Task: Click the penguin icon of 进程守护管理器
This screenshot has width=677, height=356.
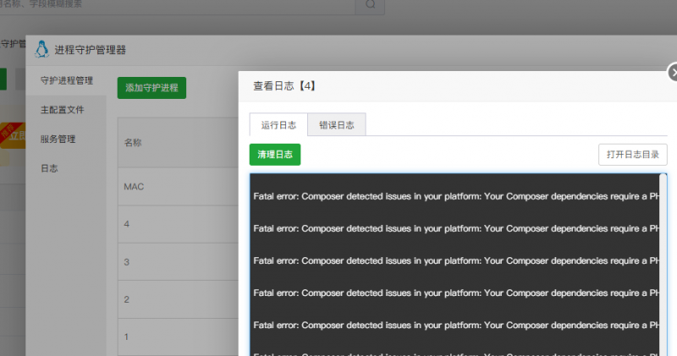Action: (x=41, y=50)
